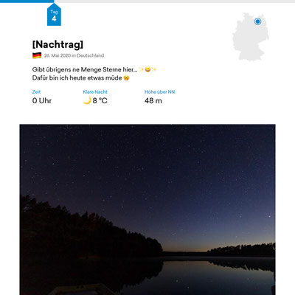Click the text about Menge Sterne
The height and width of the screenshot is (295, 295).
[85, 69]
